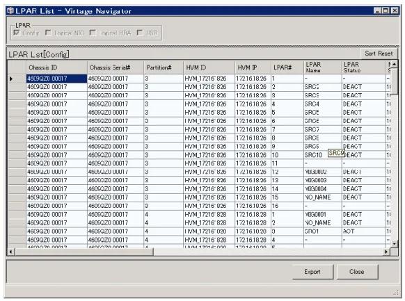
Task: Sort by the HVM IP column header
Action: (x=253, y=67)
